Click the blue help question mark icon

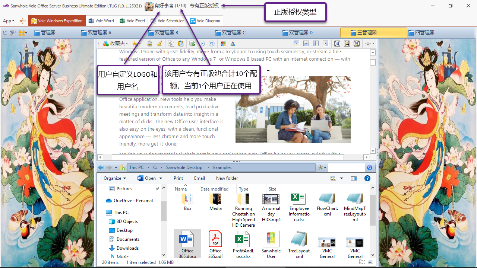point(367,178)
